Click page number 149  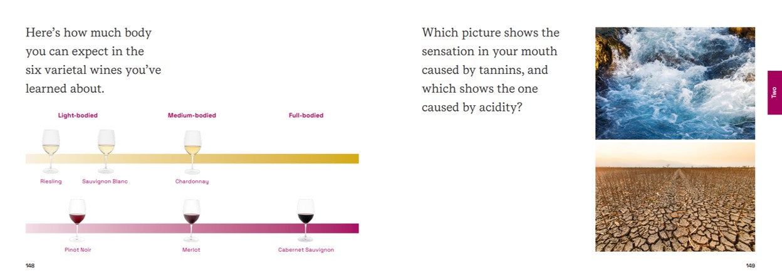point(750,266)
